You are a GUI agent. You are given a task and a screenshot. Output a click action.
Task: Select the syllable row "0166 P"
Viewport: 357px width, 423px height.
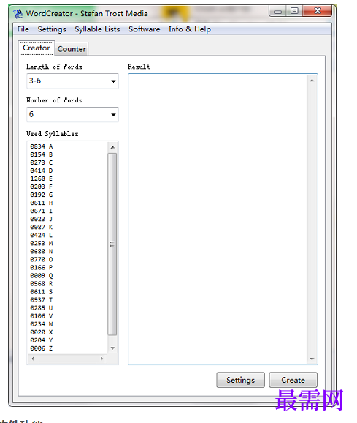(x=42, y=268)
